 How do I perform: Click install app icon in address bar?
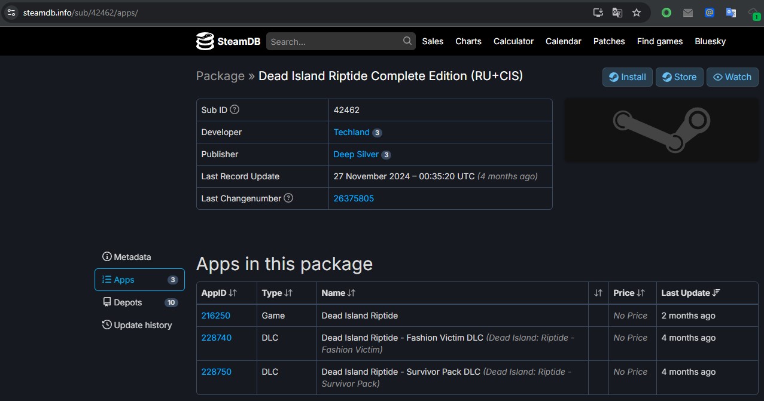(x=598, y=13)
